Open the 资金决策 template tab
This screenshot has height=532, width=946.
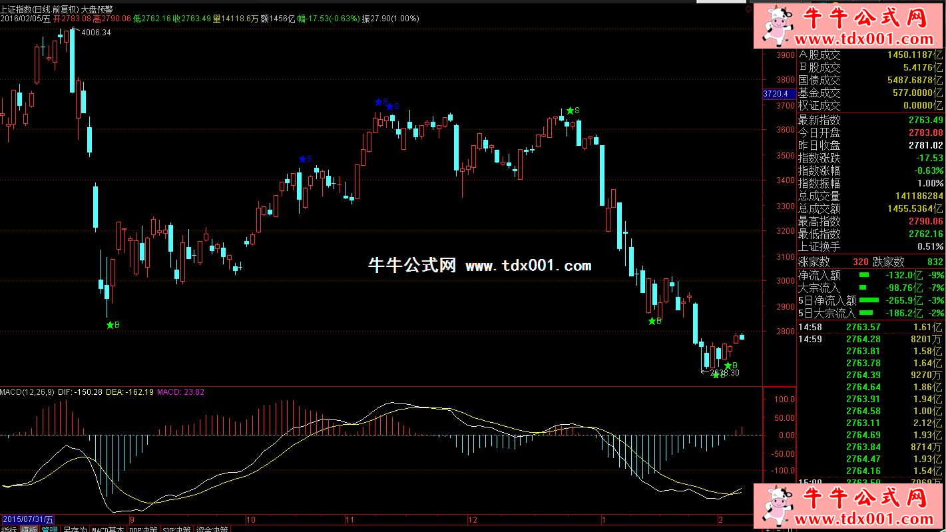click(x=212, y=529)
